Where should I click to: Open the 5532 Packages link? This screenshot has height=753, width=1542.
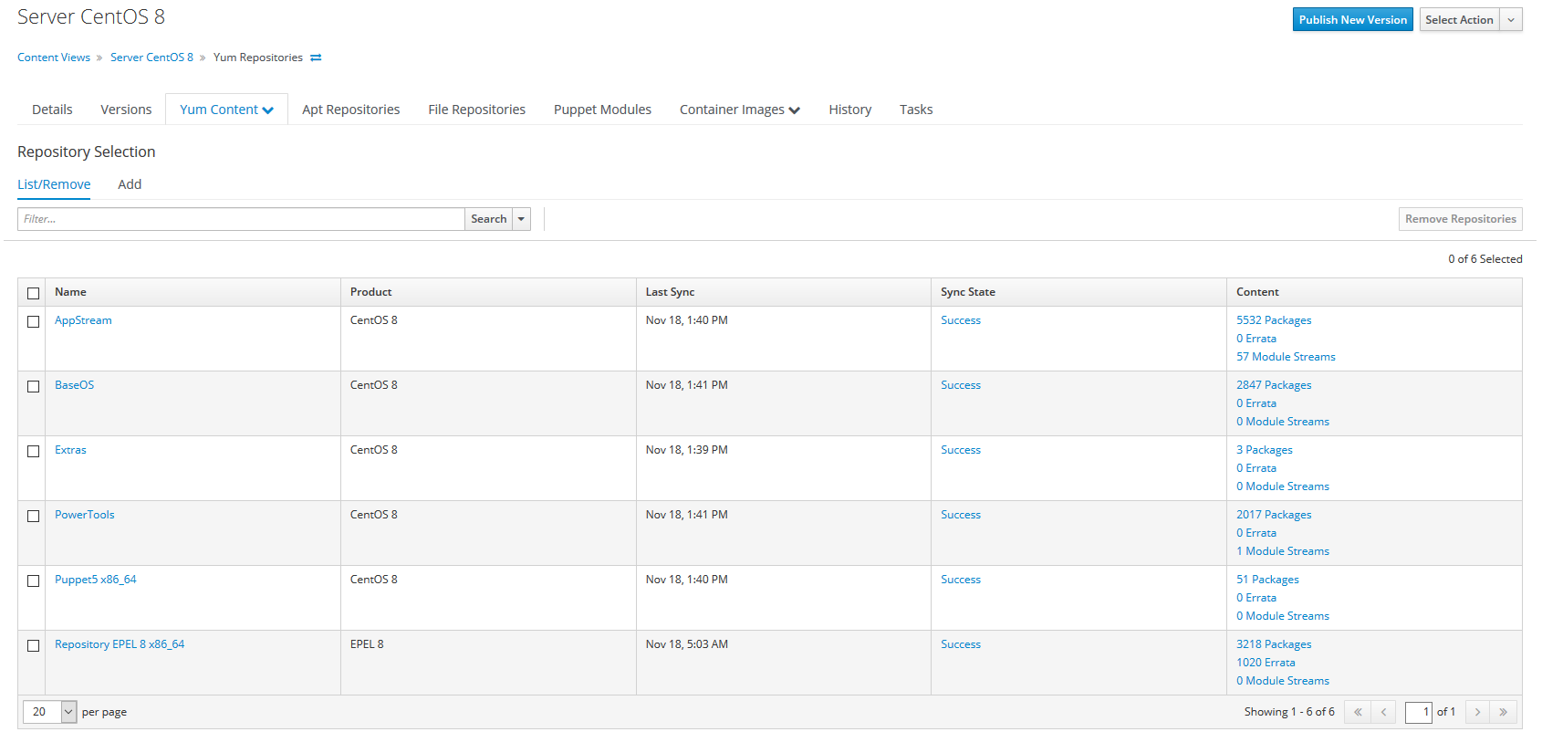(x=1274, y=320)
